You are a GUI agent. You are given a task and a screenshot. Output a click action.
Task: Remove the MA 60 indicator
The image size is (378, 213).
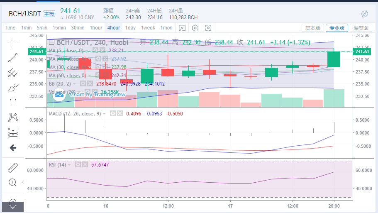(x=105, y=75)
